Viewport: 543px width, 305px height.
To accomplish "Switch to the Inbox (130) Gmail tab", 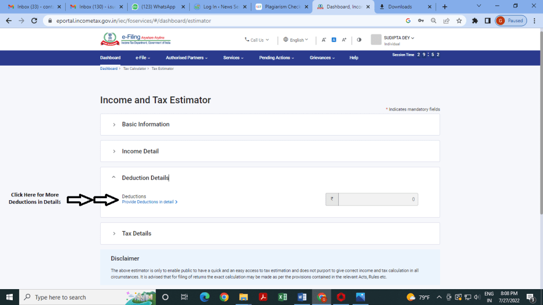I will point(96,6).
